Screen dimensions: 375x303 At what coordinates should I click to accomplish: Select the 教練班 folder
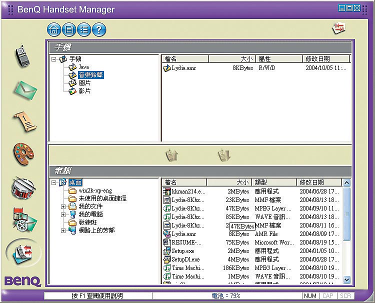(x=88, y=222)
